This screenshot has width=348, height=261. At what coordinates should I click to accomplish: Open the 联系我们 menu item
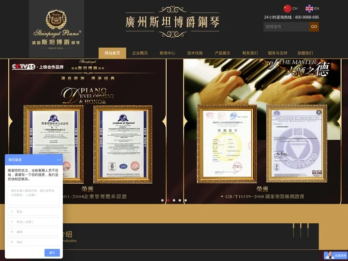pyautogui.click(x=250, y=53)
